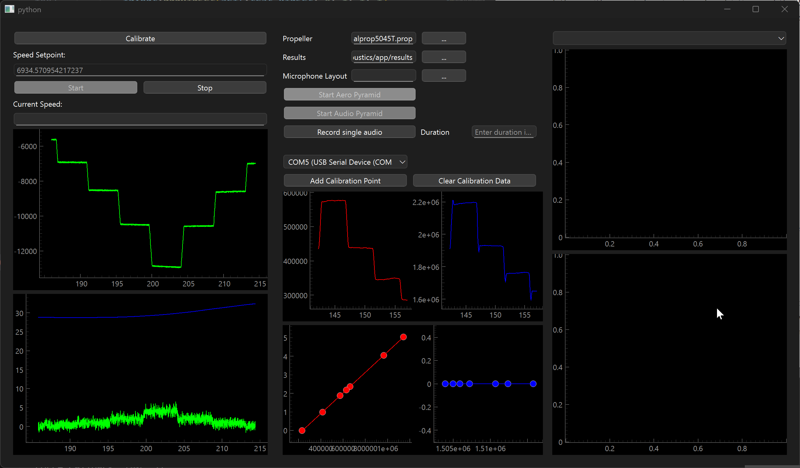
Task: Expand the COM5 serial device dropdown
Action: click(345, 162)
